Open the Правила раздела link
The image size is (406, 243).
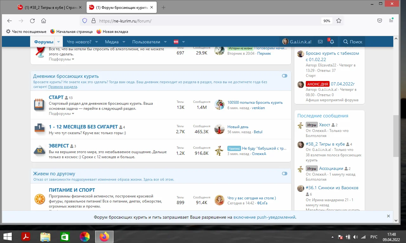point(63,87)
